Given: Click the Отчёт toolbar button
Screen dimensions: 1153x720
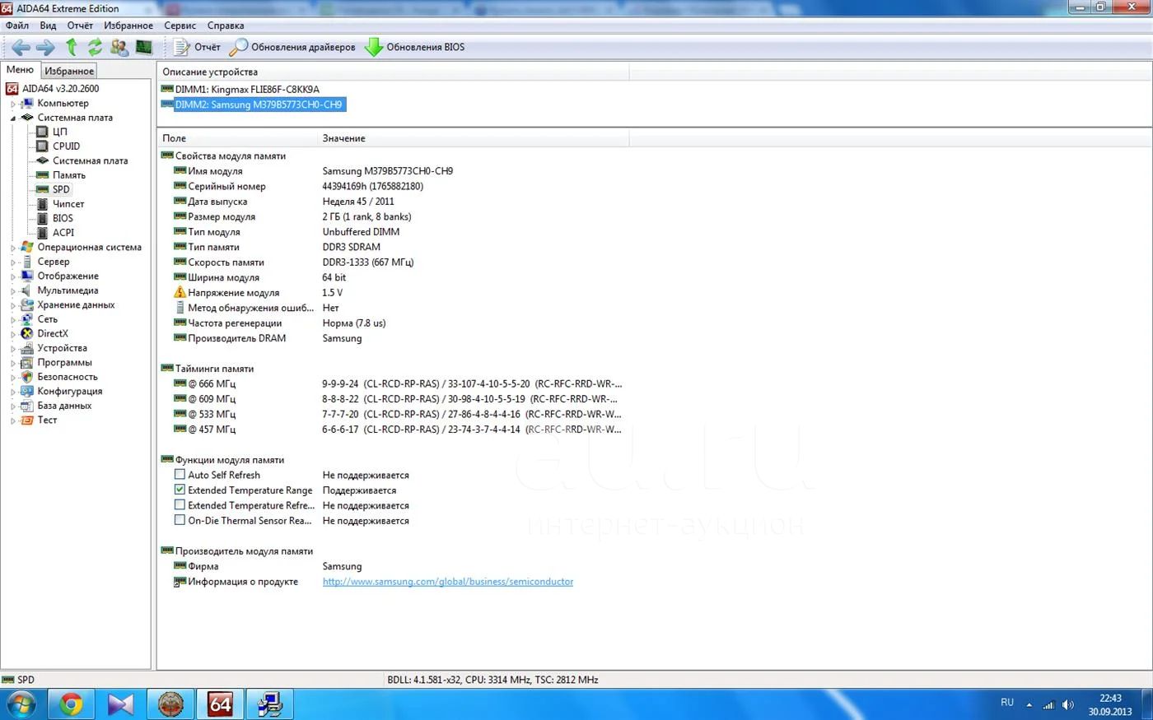Looking at the screenshot, I should [x=197, y=48].
